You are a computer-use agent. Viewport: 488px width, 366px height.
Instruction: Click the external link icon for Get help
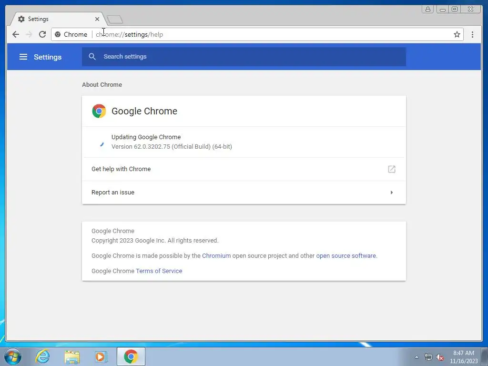(392, 169)
